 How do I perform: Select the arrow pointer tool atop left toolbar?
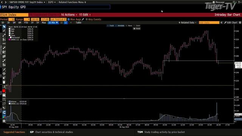pyautogui.click(x=4, y=27)
